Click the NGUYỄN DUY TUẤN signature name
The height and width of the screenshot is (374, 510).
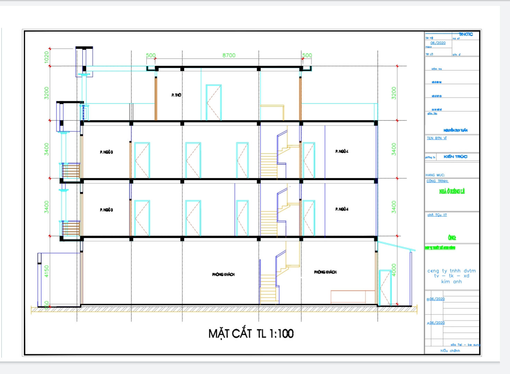pos(456,131)
